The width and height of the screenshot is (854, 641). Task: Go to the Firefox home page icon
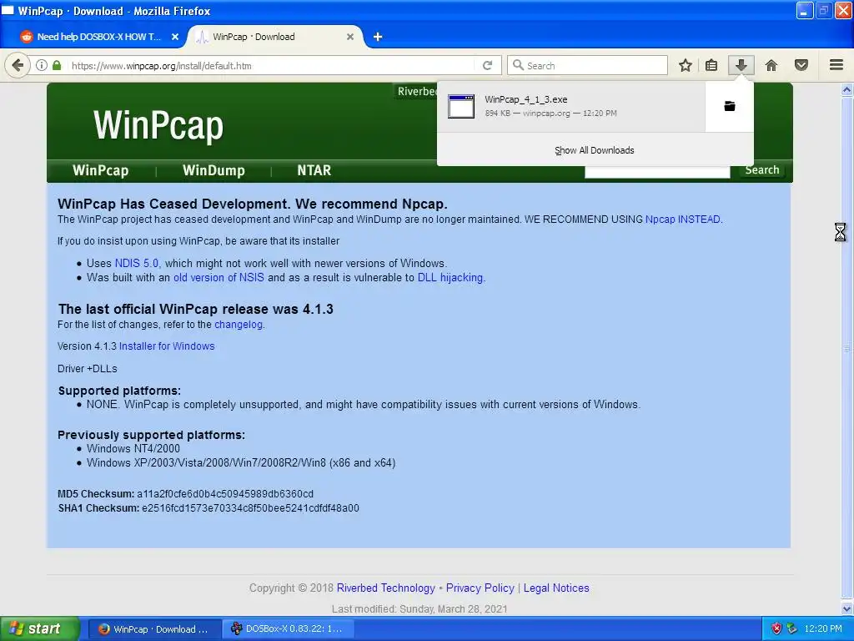click(771, 65)
